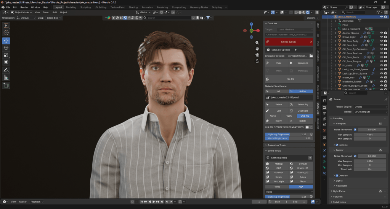Open the CC/iC Pipeline sidebar tab

tap(318, 73)
